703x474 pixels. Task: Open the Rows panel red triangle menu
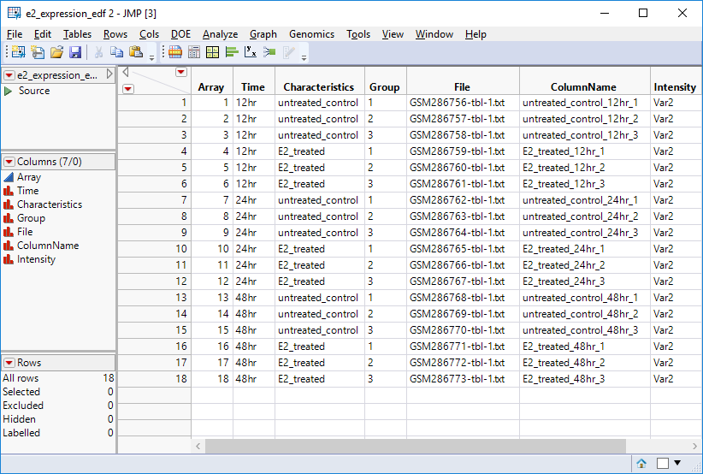pyautogui.click(x=9, y=363)
